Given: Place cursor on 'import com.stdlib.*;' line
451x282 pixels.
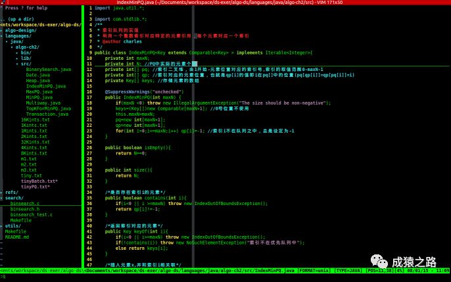Looking at the screenshot, I should coord(121,19).
